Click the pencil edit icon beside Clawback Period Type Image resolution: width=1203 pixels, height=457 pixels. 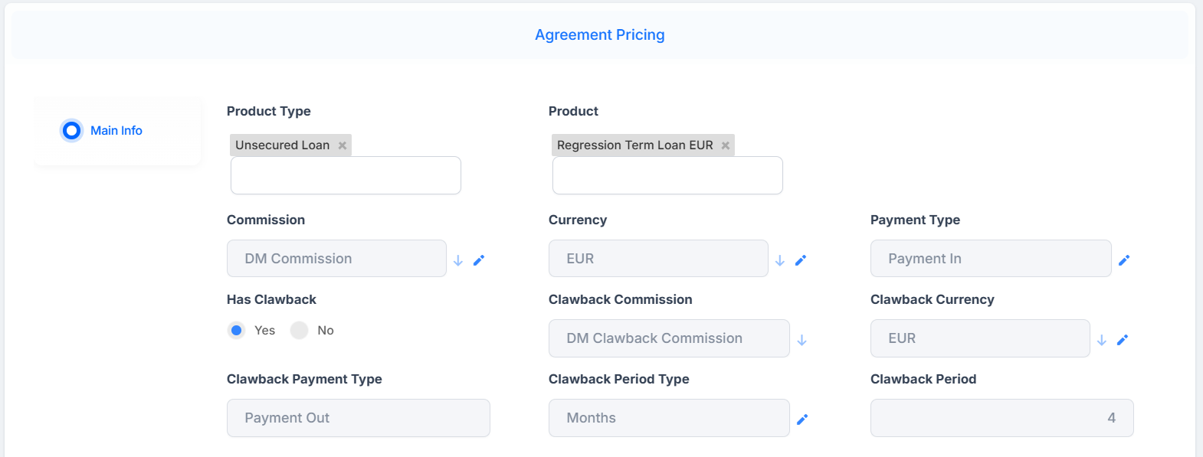tap(802, 419)
